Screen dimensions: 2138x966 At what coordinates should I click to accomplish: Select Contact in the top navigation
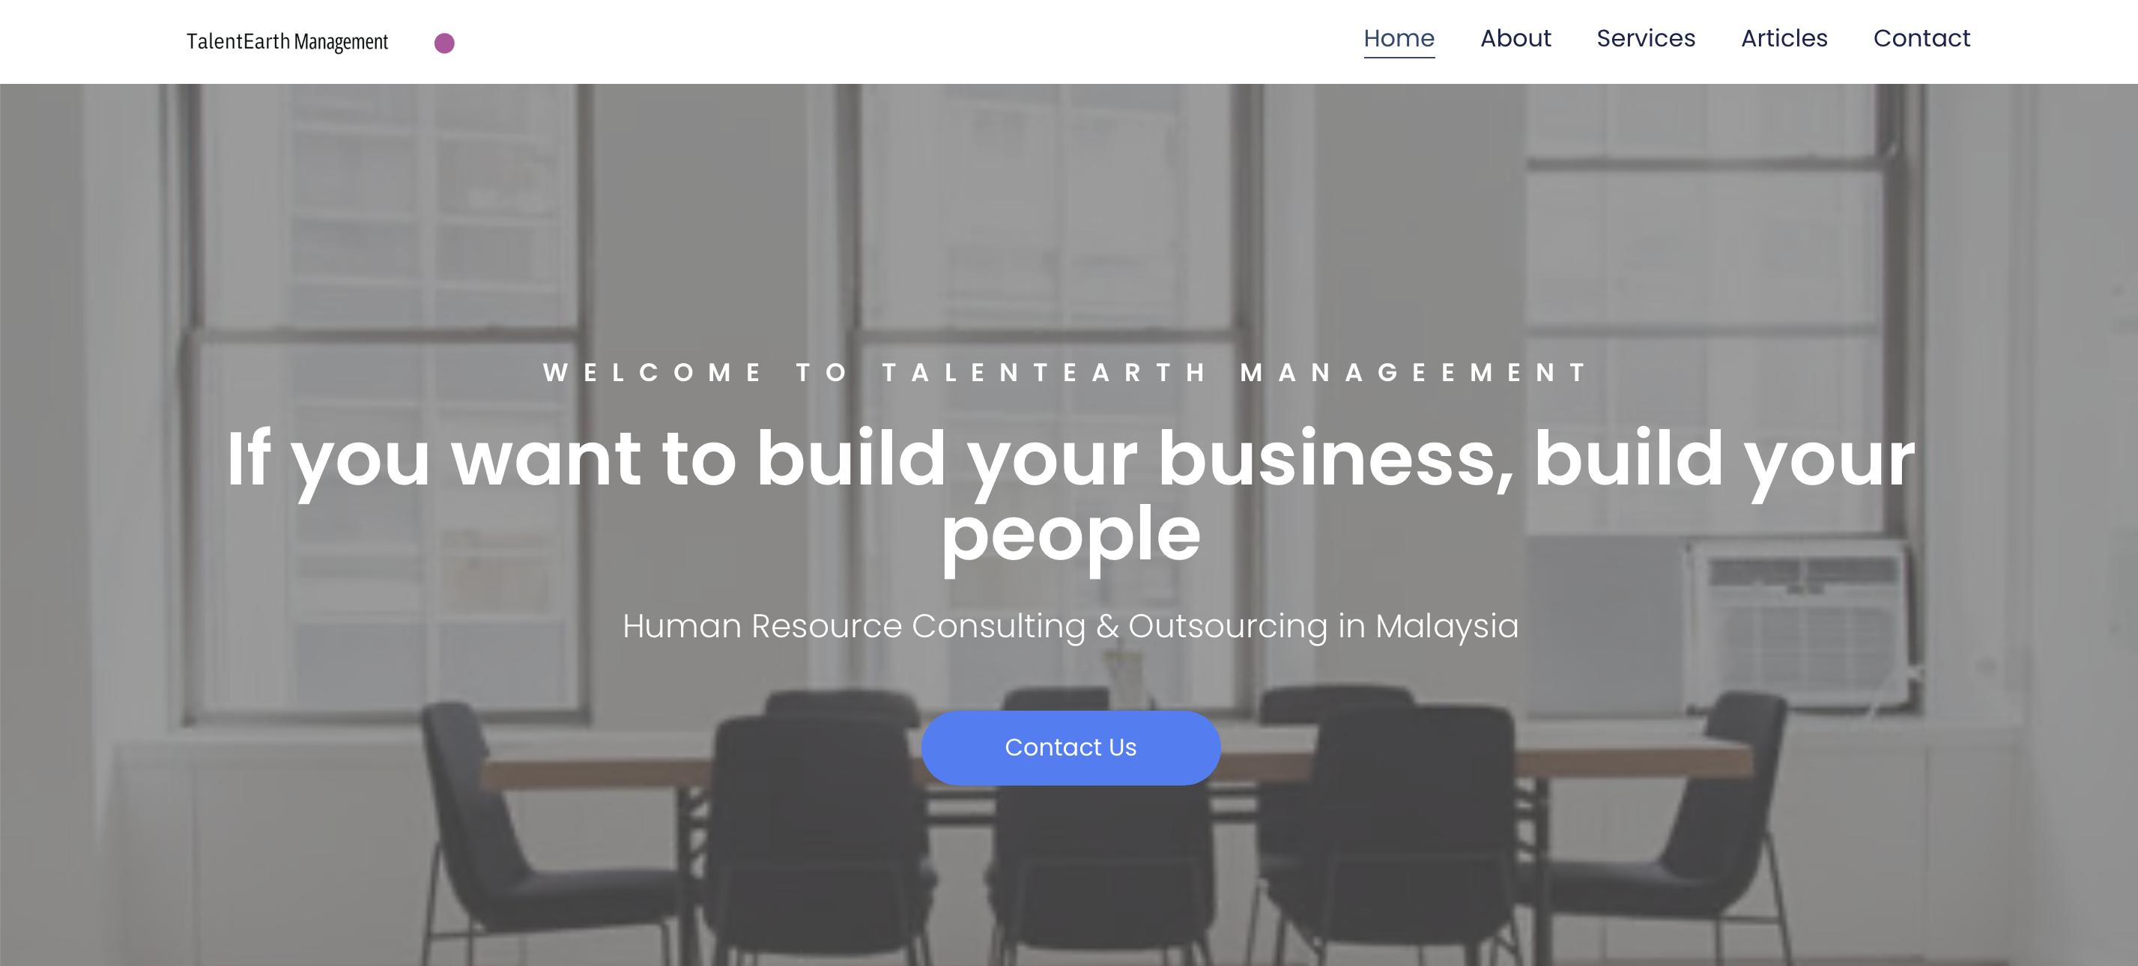(x=1921, y=38)
